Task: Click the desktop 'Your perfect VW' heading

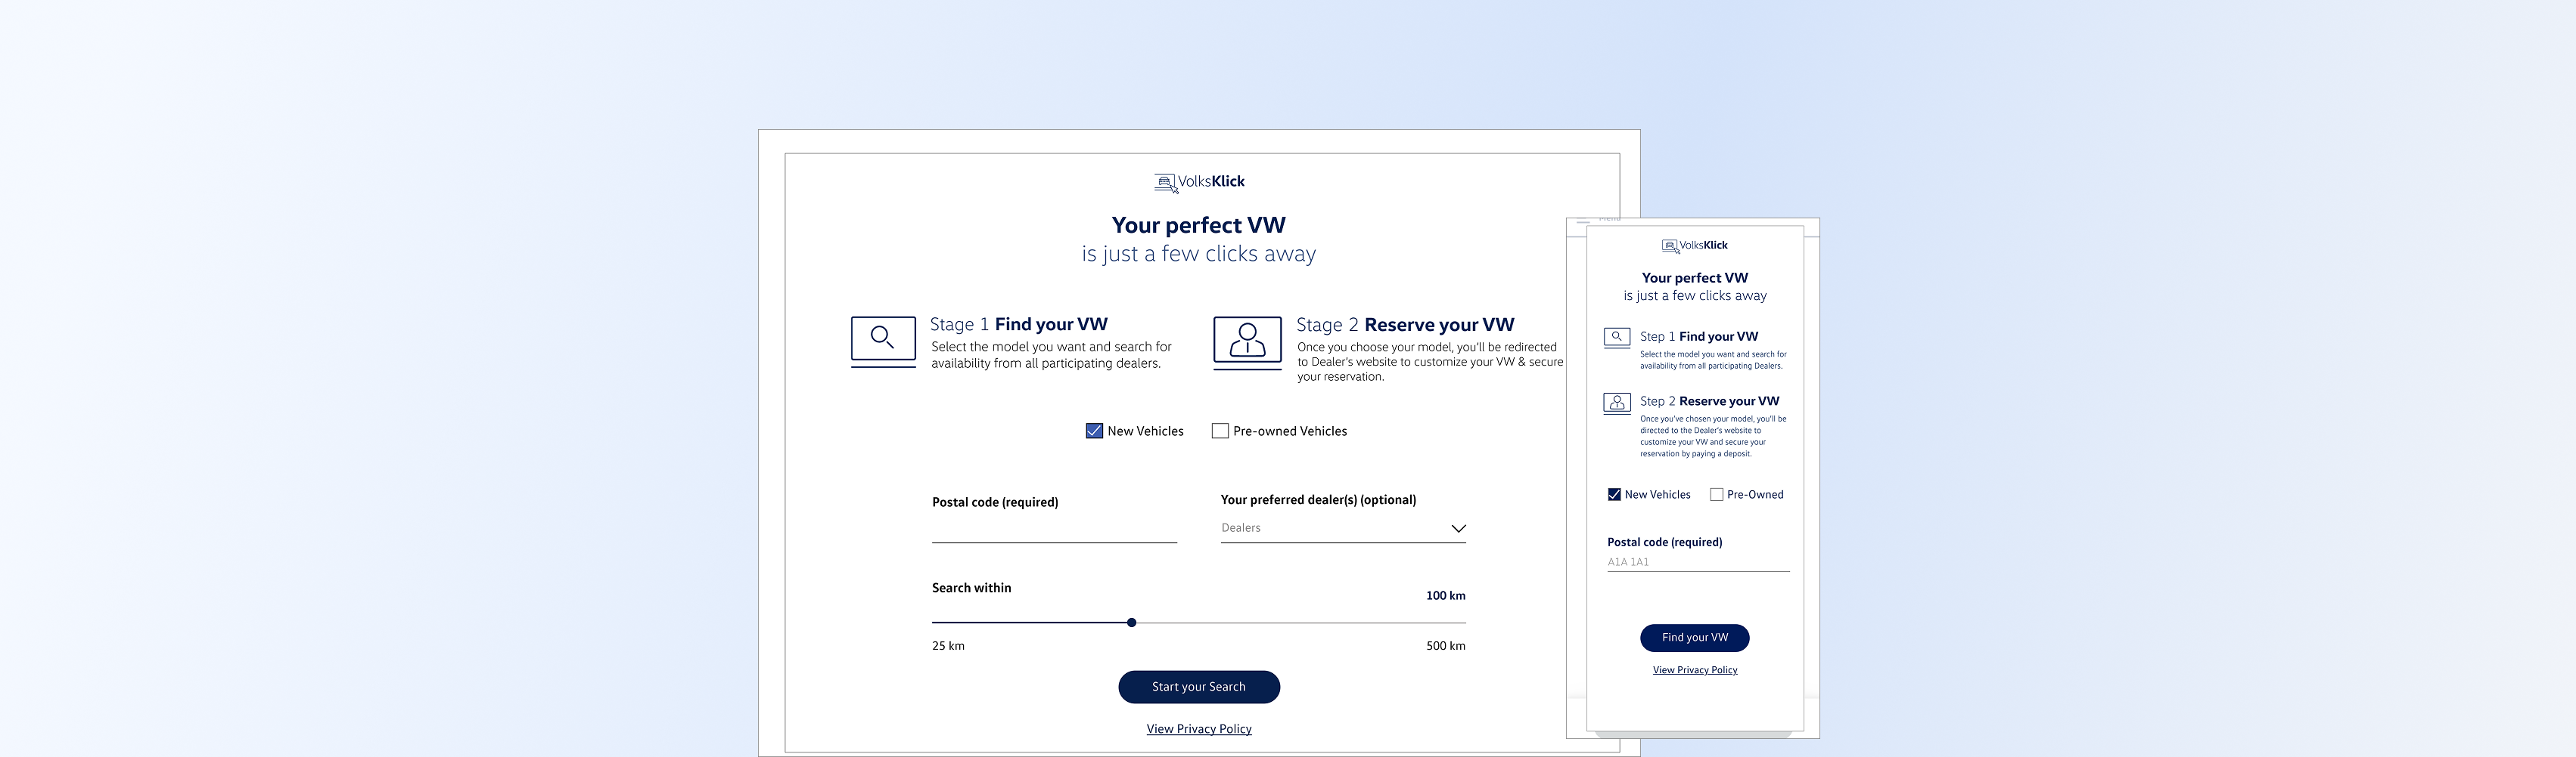Action: (x=1199, y=226)
